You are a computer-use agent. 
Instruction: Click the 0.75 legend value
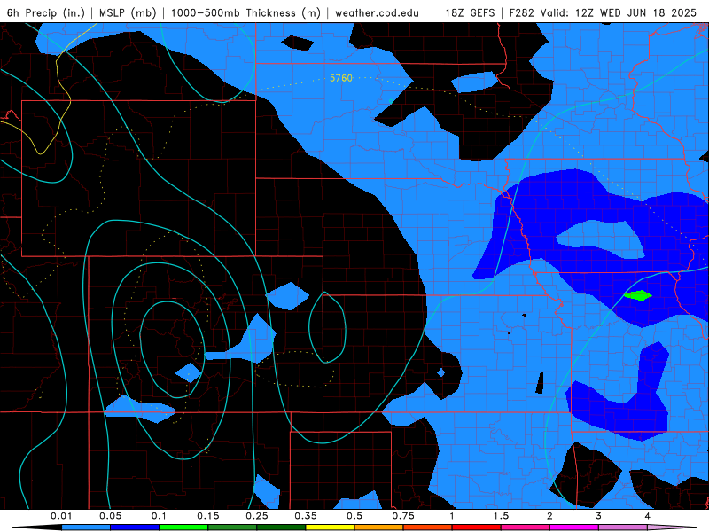click(x=403, y=516)
